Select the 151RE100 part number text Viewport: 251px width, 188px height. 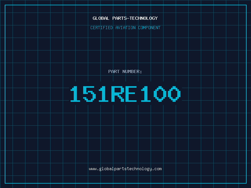point(125,94)
